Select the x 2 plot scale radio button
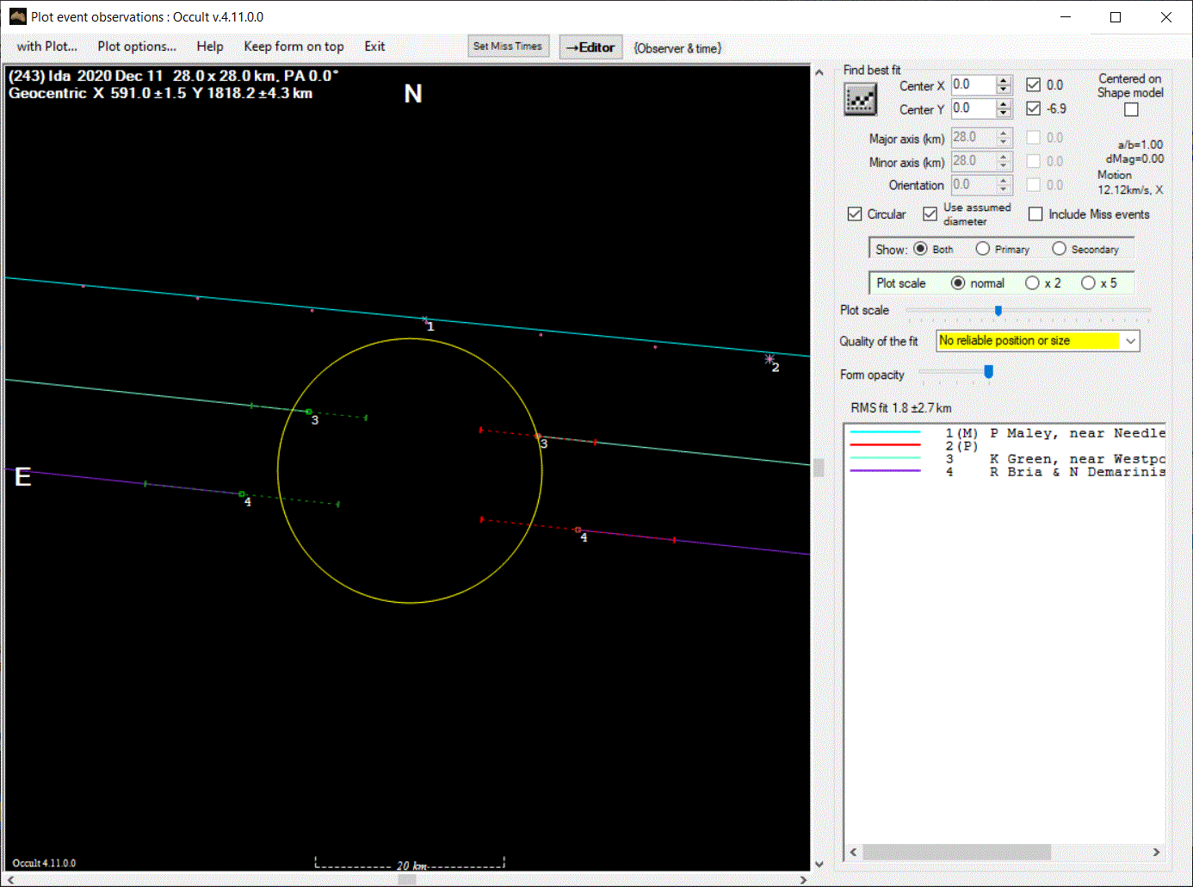The image size is (1193, 887). (1032, 283)
